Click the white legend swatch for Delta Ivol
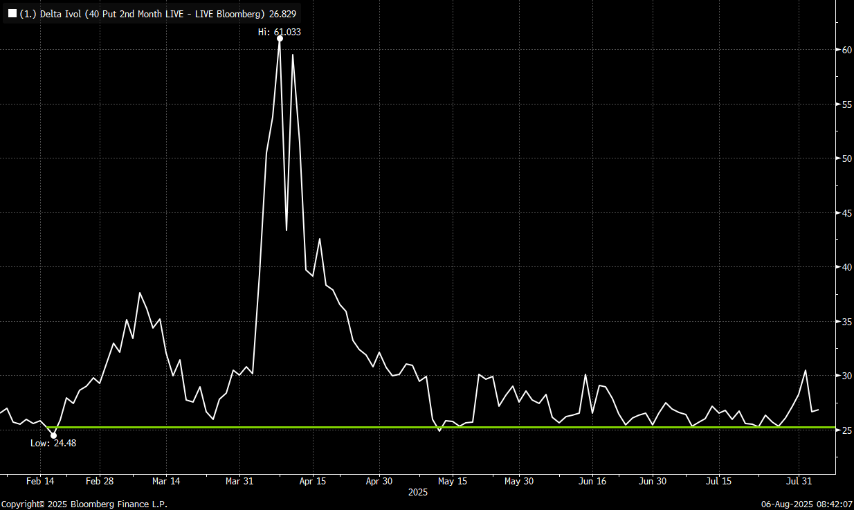 12,14
